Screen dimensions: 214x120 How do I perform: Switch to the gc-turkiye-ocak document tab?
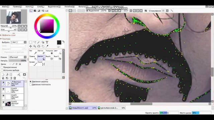pos(111,108)
